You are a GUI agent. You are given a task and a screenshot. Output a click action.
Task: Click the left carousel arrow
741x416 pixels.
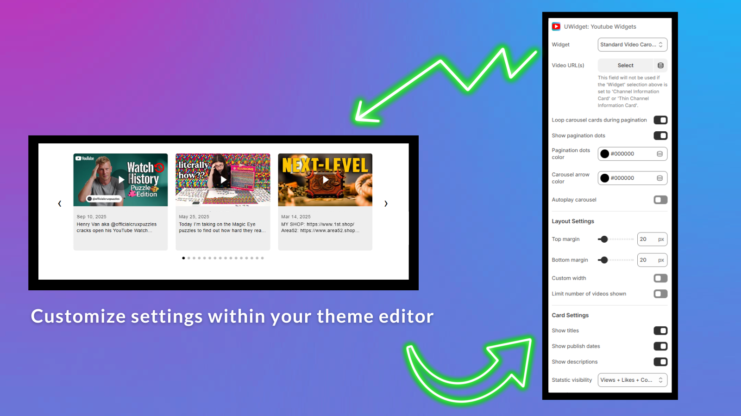click(x=60, y=203)
